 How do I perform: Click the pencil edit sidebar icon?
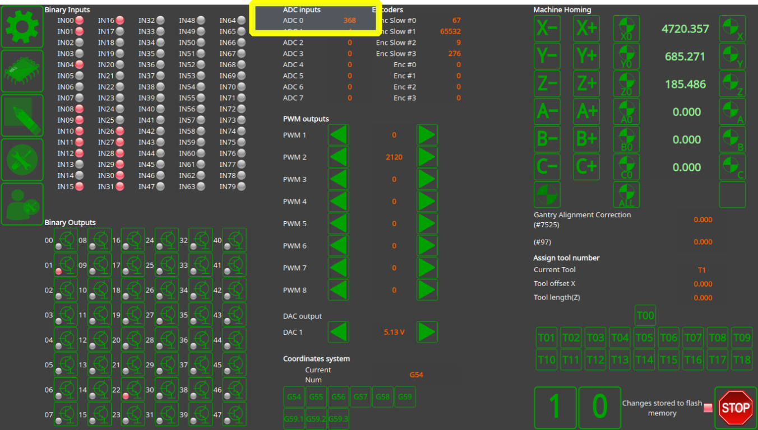(x=22, y=115)
